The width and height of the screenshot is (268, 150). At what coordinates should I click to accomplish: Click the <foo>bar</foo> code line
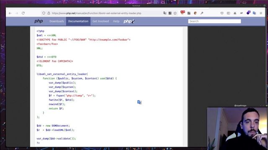47,44
